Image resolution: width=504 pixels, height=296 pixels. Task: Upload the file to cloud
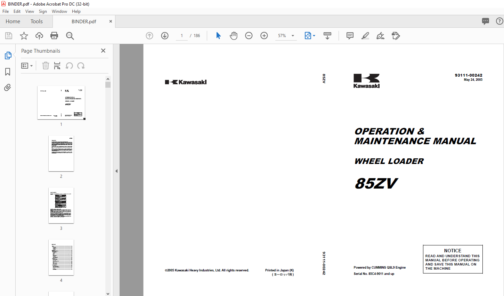click(39, 36)
